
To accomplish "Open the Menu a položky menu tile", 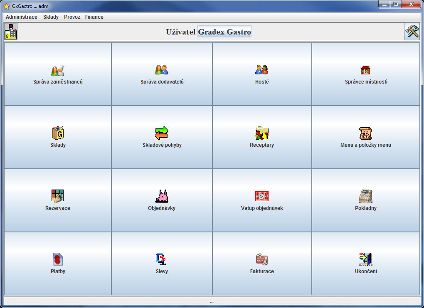I will click(x=365, y=137).
